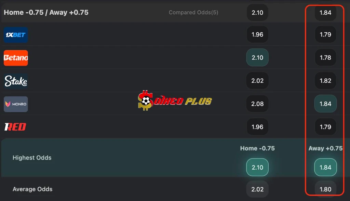Viewport: 350px width, 201px height.
Task: Open the RED bookmaker logo
Action: coord(15,127)
